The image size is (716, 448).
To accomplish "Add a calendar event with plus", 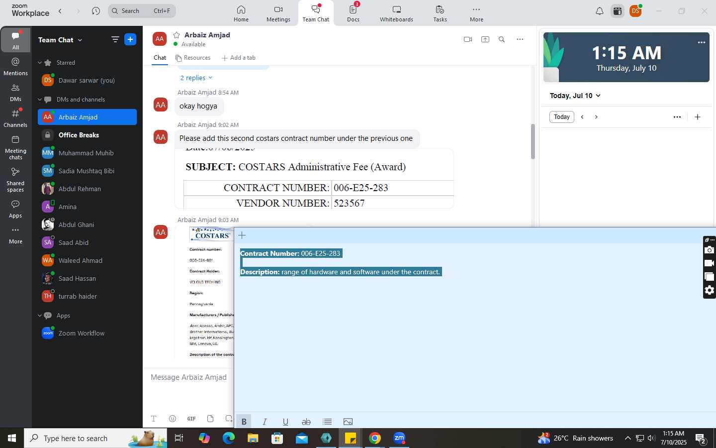I will 698,117.
